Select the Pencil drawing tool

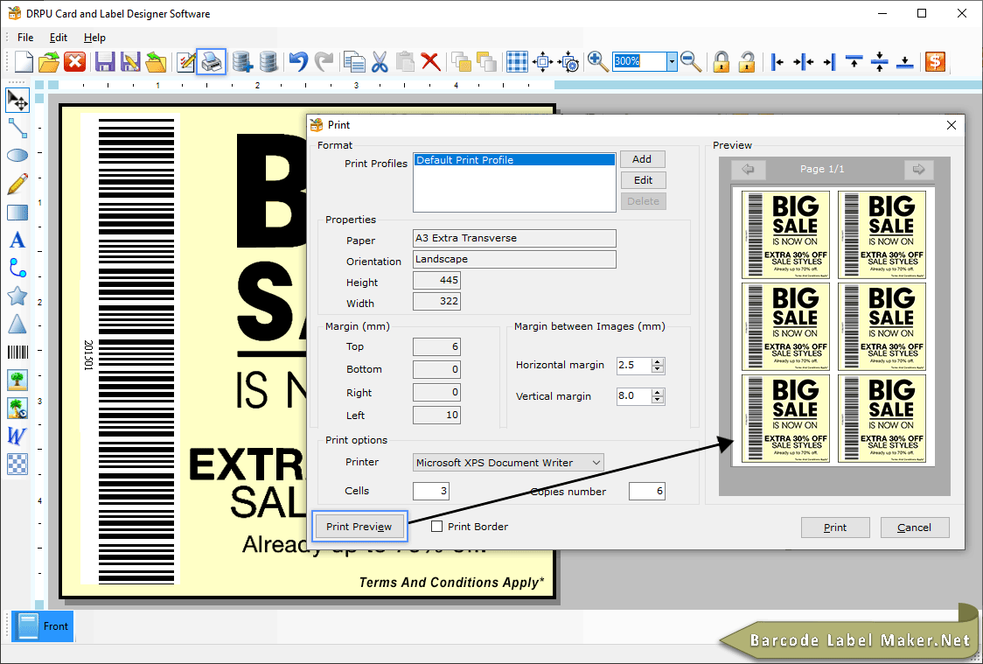[x=17, y=183]
